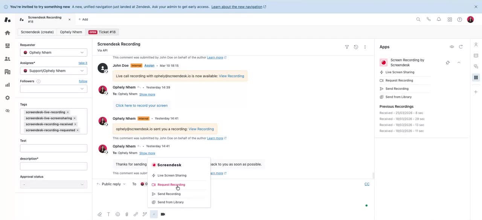Open the phone talk icon

[x=429, y=20]
